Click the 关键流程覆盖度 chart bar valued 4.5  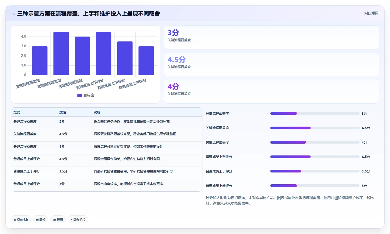(x=61, y=53)
